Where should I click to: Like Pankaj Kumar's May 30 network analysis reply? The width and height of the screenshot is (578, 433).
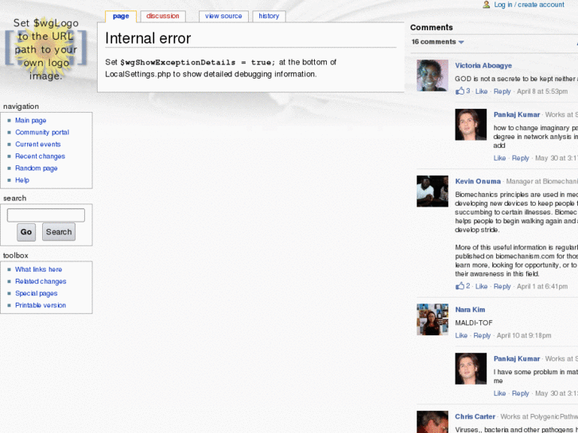(499, 158)
